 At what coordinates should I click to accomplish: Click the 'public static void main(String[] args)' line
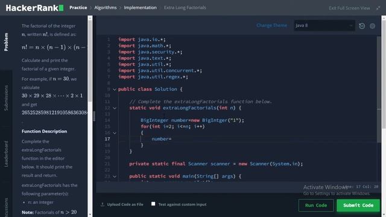pos(185,177)
